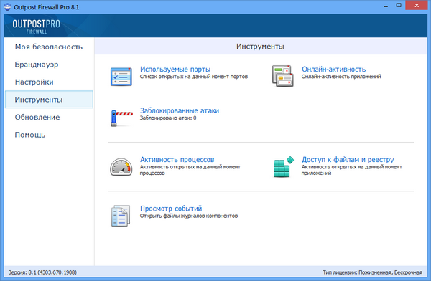Open the Используемые порты link
431x281 pixels.
pos(175,69)
